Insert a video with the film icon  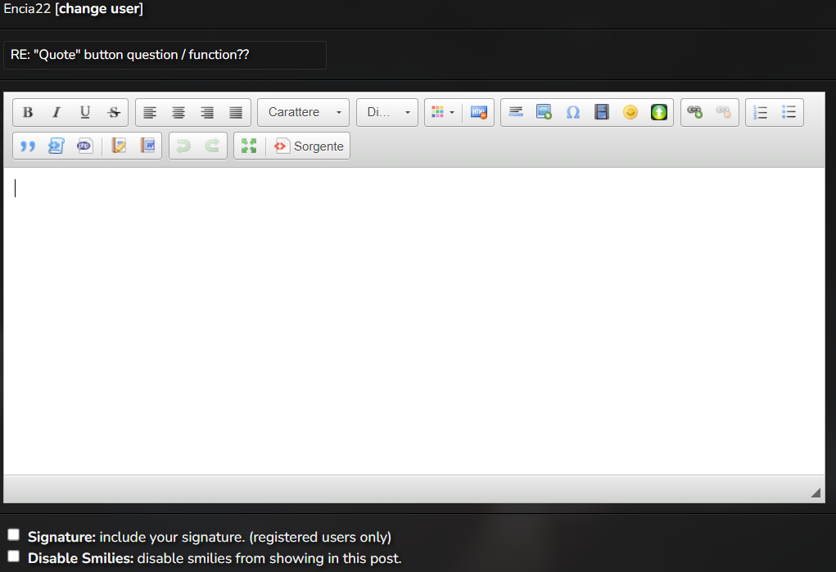point(601,112)
